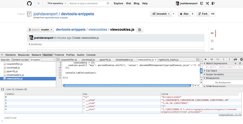Fork the repository
This screenshot has height=124, width=243.
[203, 14]
